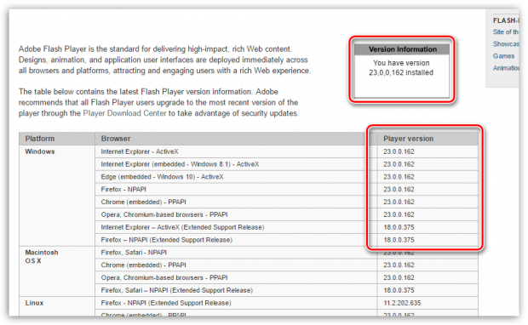Open the Games link in the sidebar

(504, 56)
